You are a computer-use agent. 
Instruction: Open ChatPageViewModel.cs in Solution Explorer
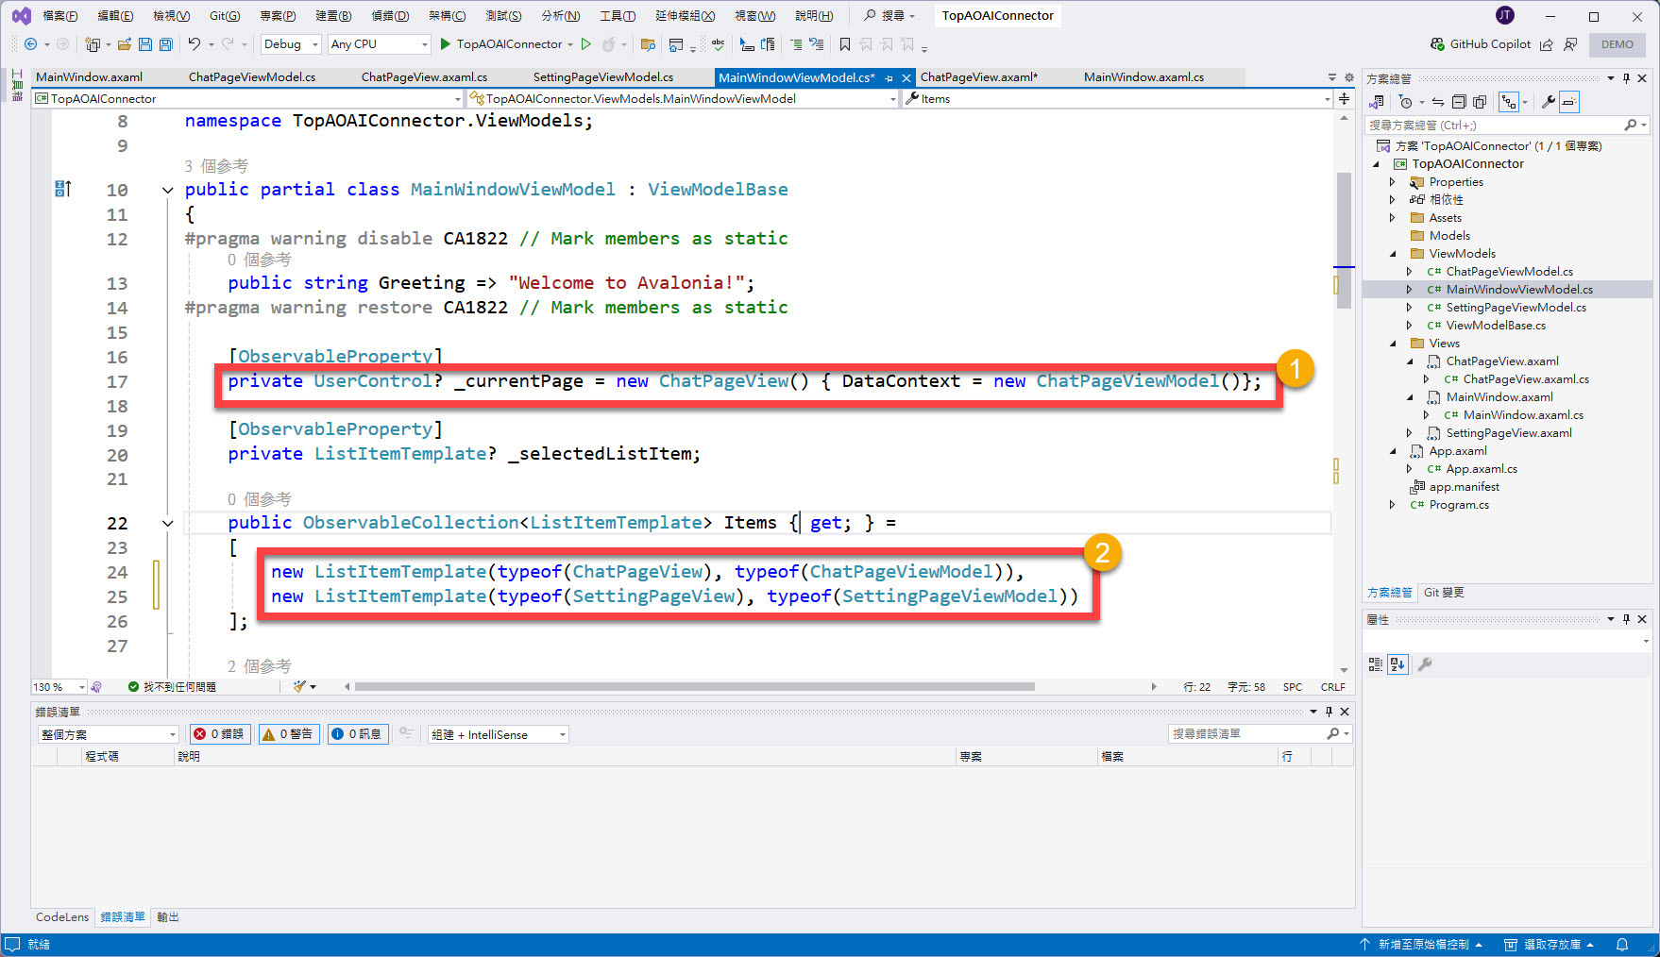1509,272
